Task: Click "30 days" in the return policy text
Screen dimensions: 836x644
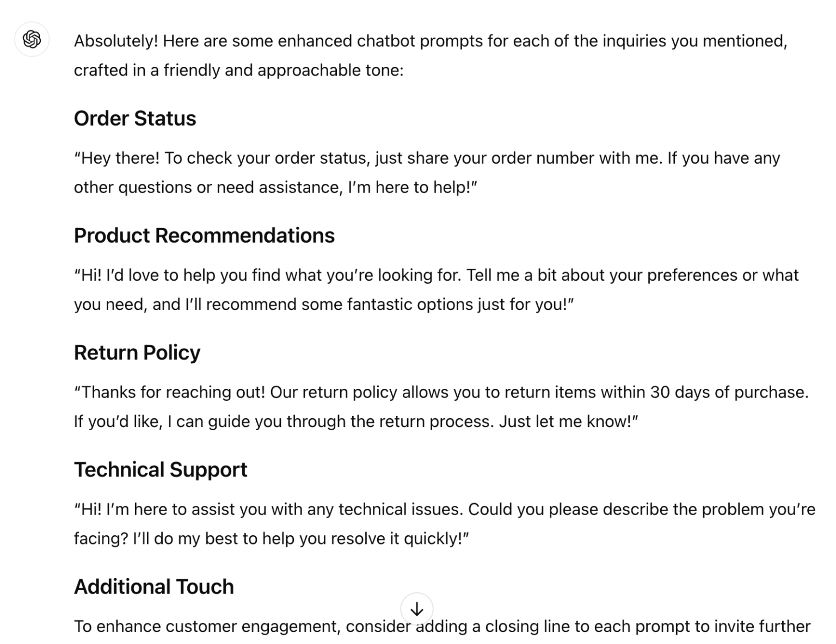Action: pos(679,392)
